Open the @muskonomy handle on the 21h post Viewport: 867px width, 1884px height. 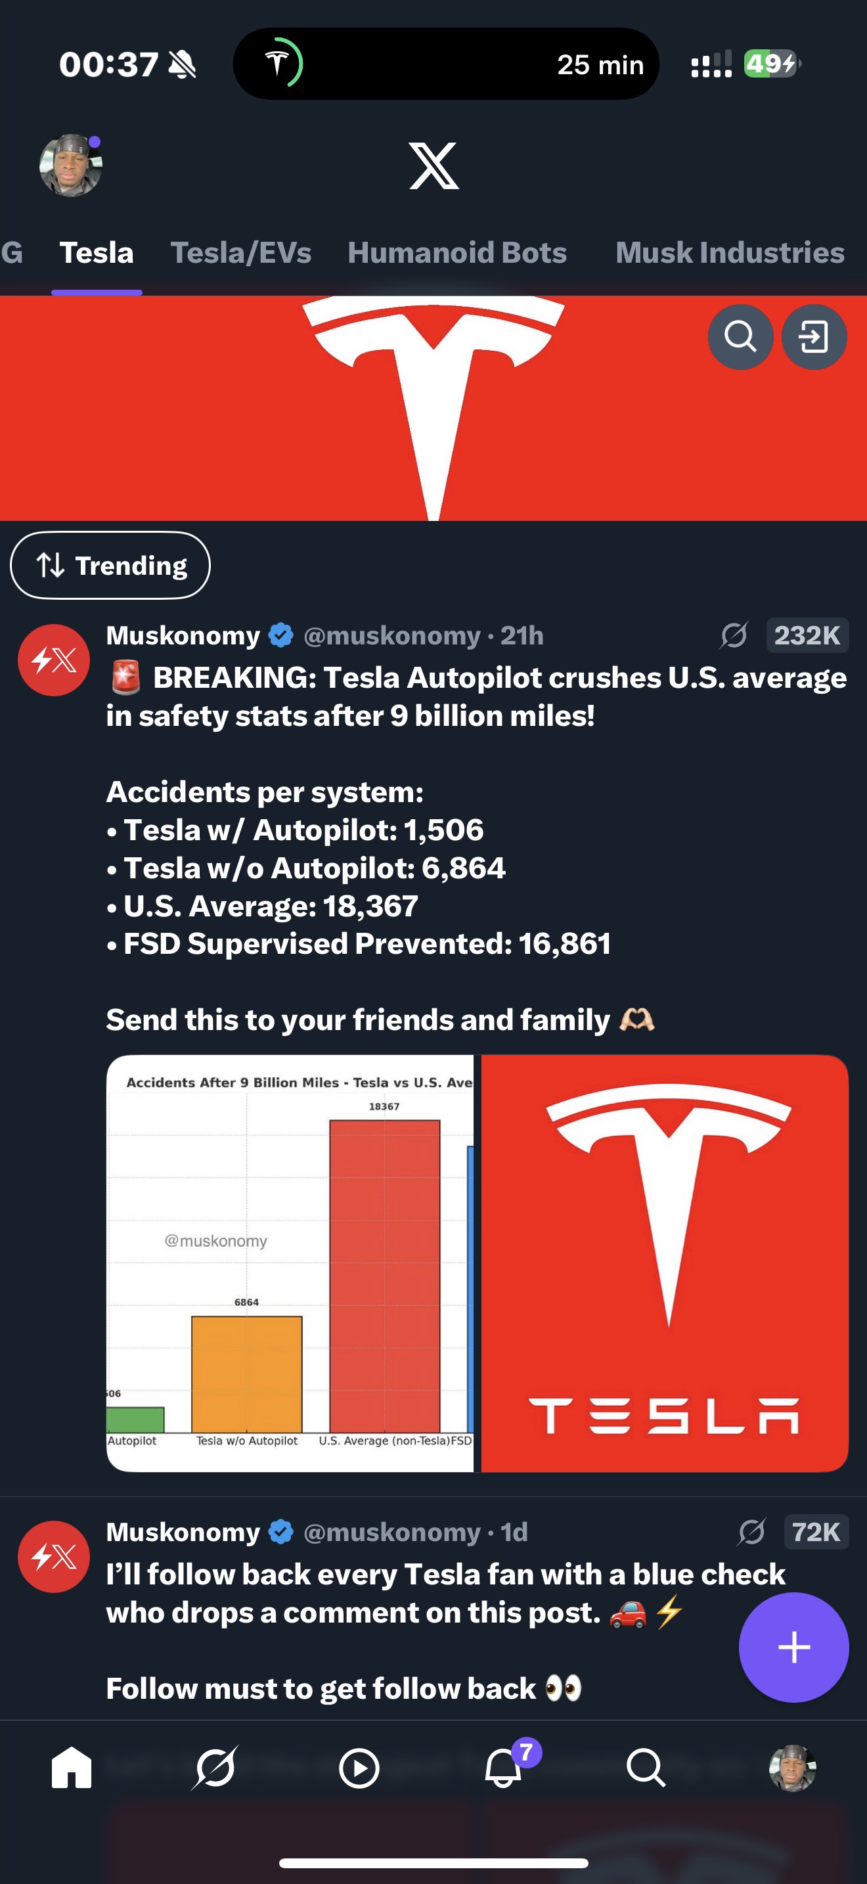point(392,636)
